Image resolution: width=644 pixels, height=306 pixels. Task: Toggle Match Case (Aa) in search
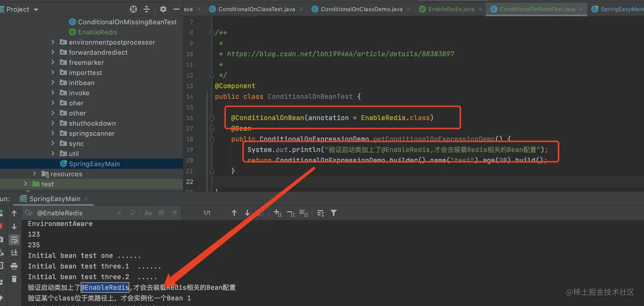[148, 213]
